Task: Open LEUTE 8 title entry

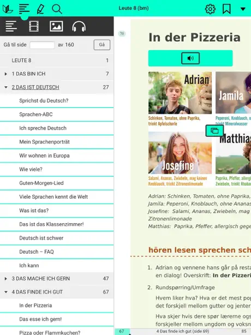Action: point(57,61)
